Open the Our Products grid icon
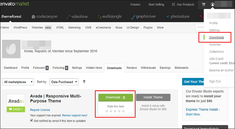 (173, 5)
